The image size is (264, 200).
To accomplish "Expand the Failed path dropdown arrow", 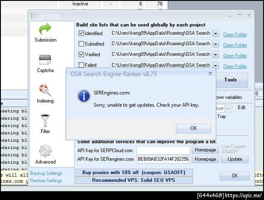I will pyautogui.click(x=216, y=65).
